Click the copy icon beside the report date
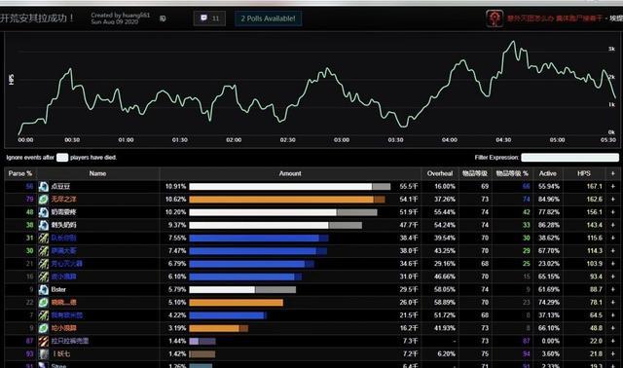 coord(163,18)
